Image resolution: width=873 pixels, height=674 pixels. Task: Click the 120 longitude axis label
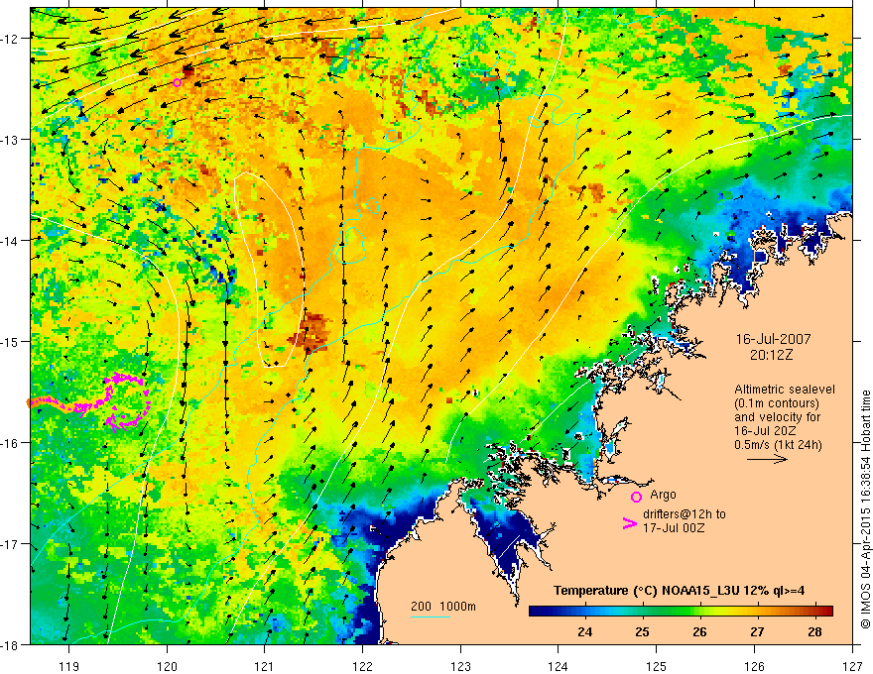click(x=167, y=666)
